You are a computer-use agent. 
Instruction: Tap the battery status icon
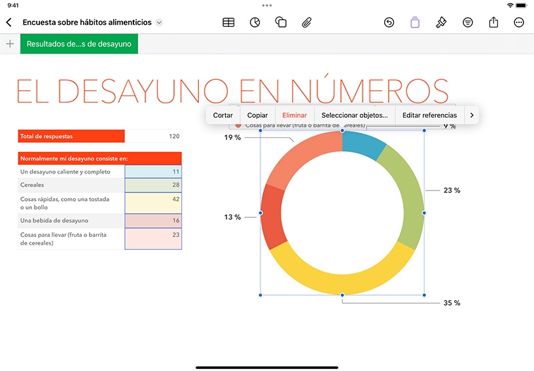point(522,5)
